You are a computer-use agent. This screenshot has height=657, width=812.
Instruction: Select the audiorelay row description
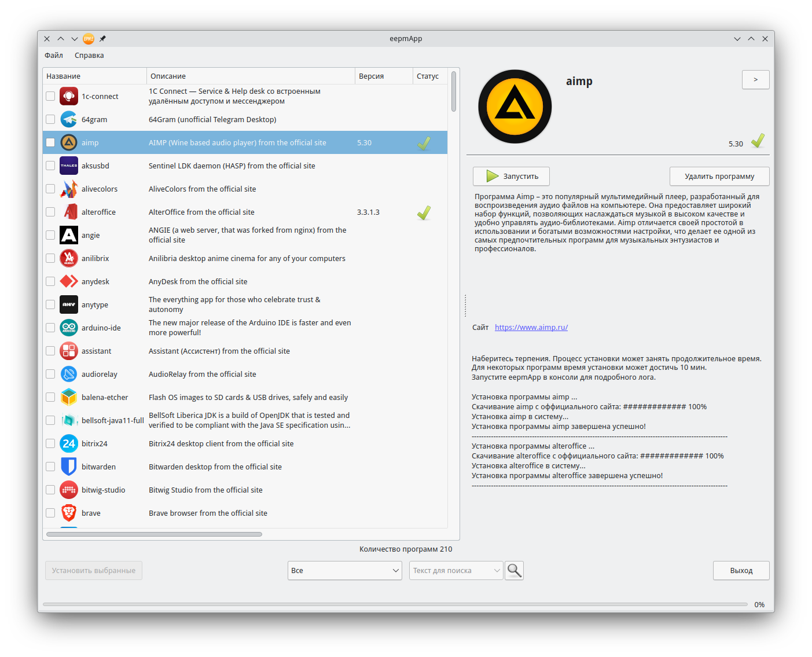coord(203,375)
